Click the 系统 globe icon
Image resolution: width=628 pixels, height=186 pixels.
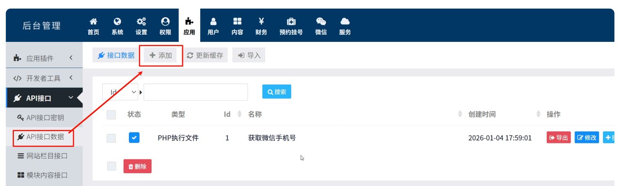[117, 22]
